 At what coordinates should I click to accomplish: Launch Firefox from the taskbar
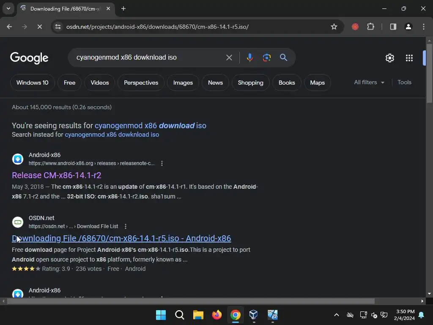tap(217, 315)
